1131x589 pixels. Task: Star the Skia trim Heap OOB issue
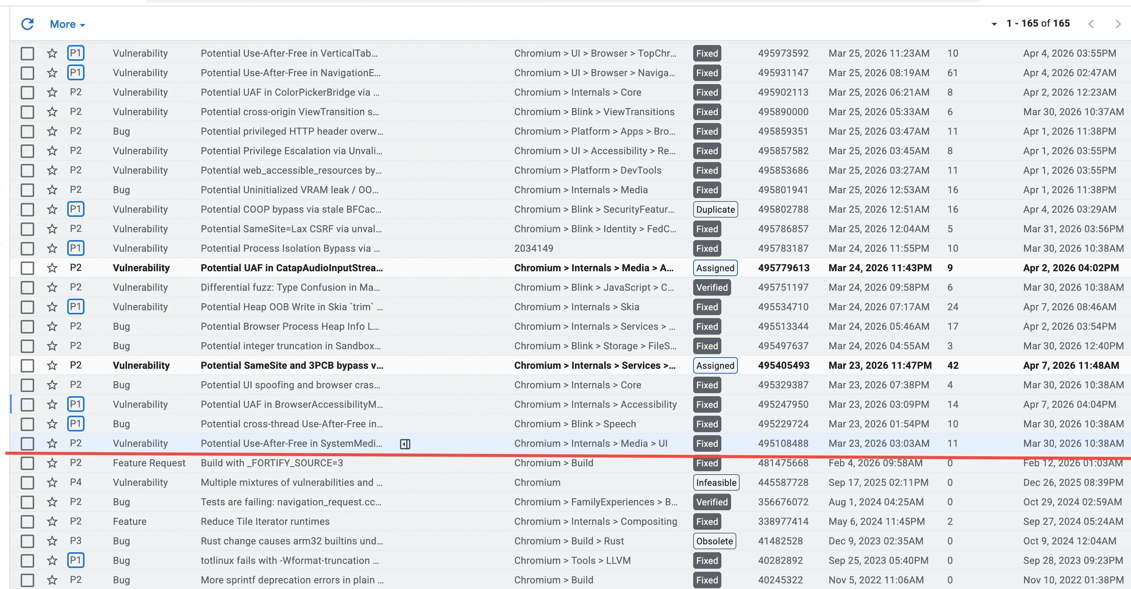[x=52, y=307]
